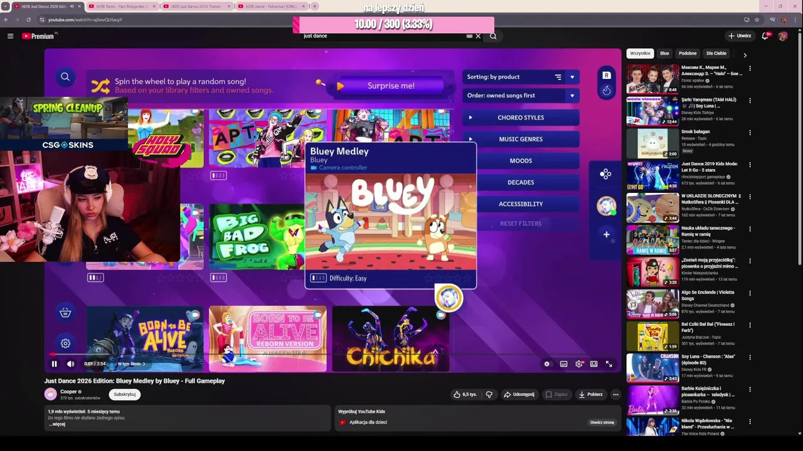Screen dimensions: 803x451
Task: Open options menu for 'Şarkı Yarışması' video
Action: coord(750,101)
